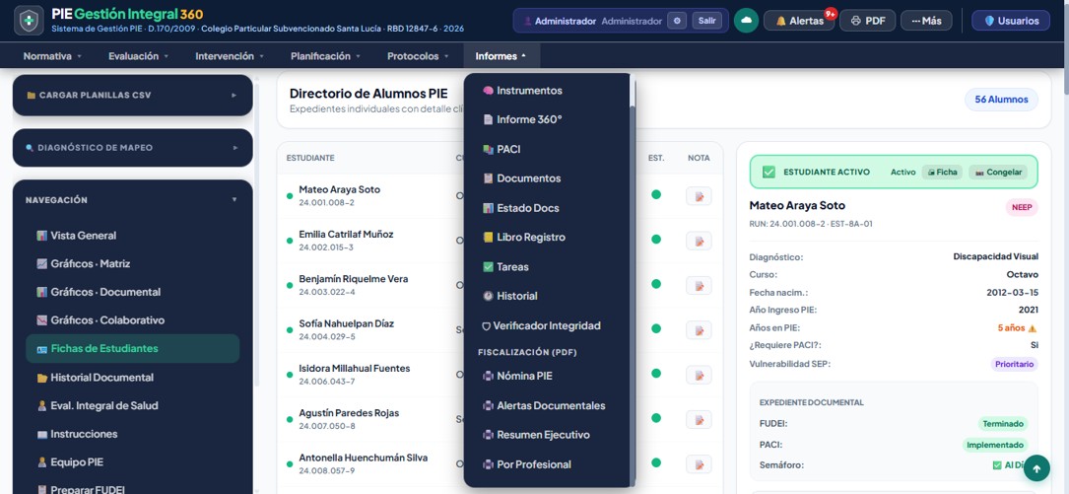This screenshot has height=494, width=1069.
Task: Click the green check icon of Estudiante Activo
Action: click(768, 172)
